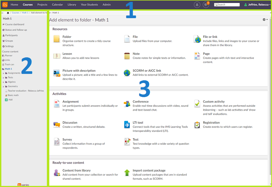Click the Page resource icon
The width and height of the screenshot is (272, 187).
(197, 56)
